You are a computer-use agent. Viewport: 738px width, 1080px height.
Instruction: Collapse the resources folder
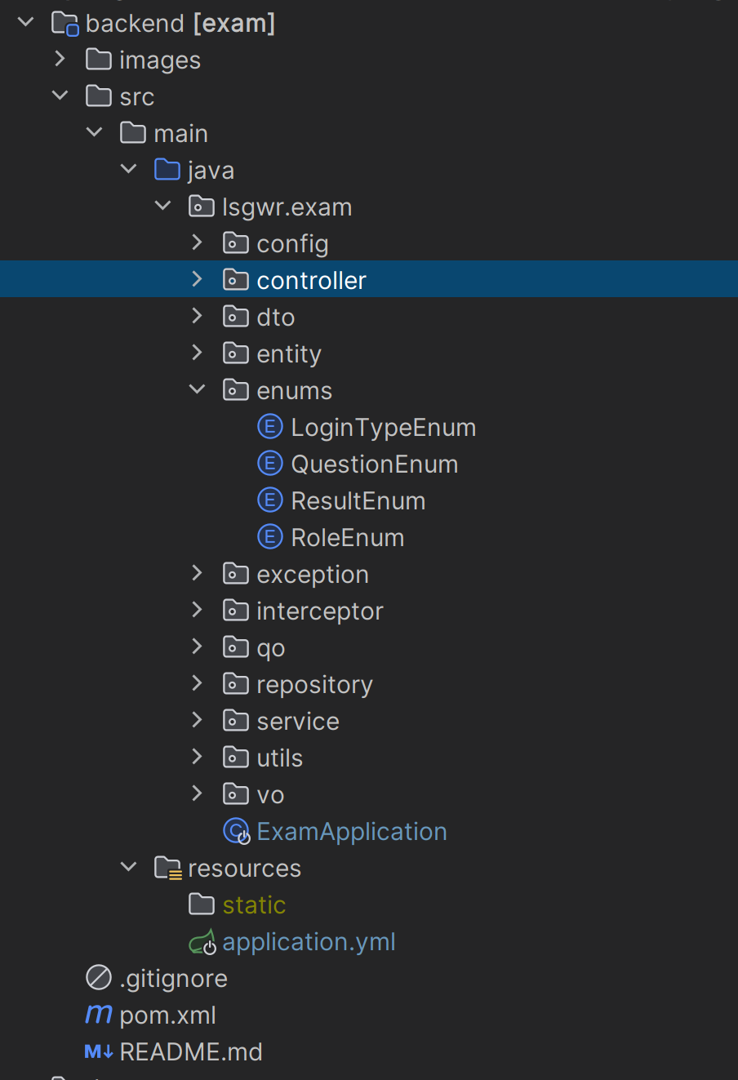[128, 868]
